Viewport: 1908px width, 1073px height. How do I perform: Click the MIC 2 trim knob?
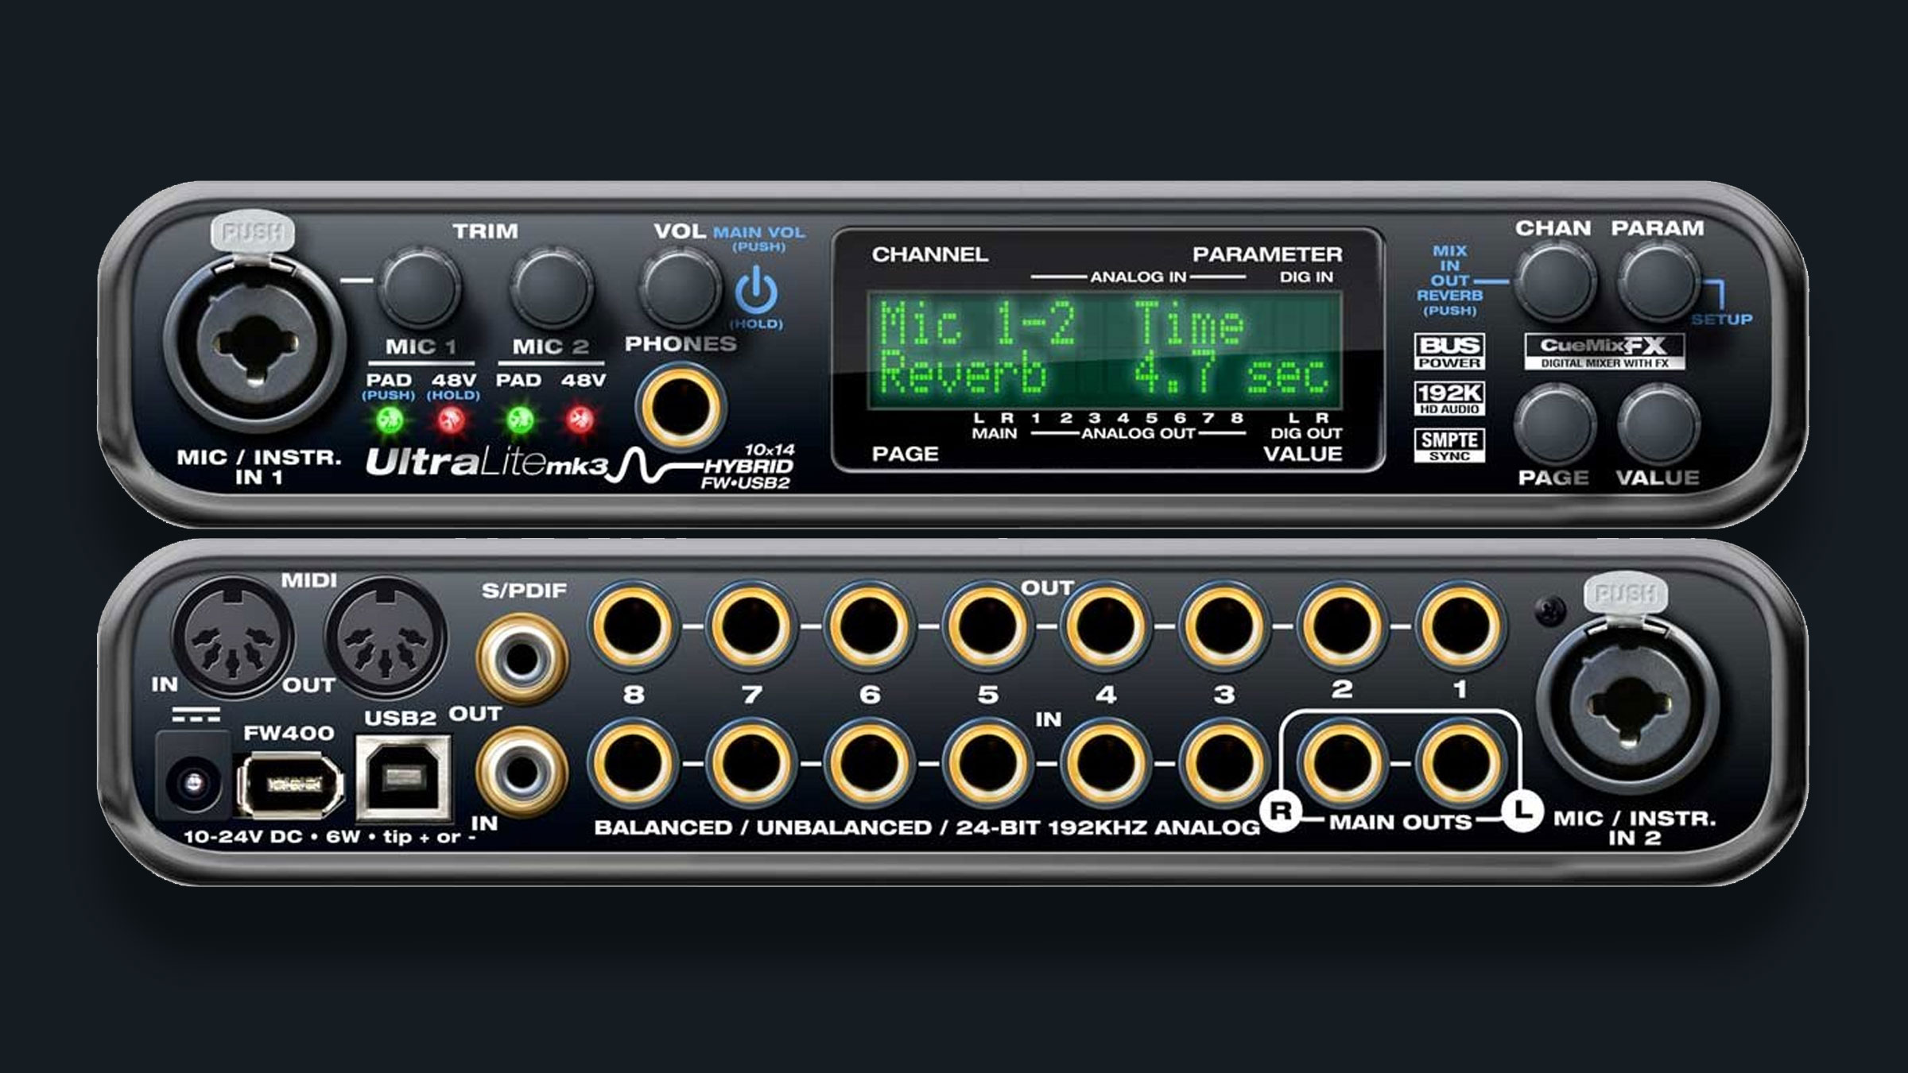(551, 289)
